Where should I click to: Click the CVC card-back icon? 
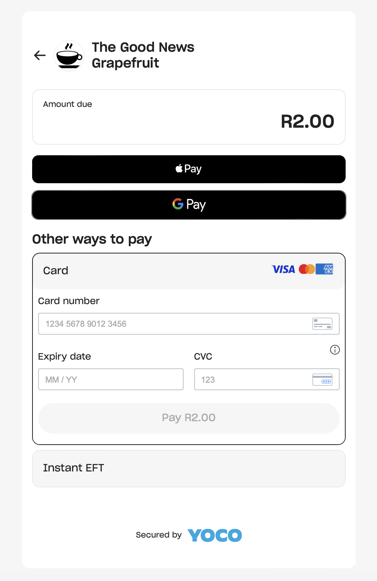point(322,379)
